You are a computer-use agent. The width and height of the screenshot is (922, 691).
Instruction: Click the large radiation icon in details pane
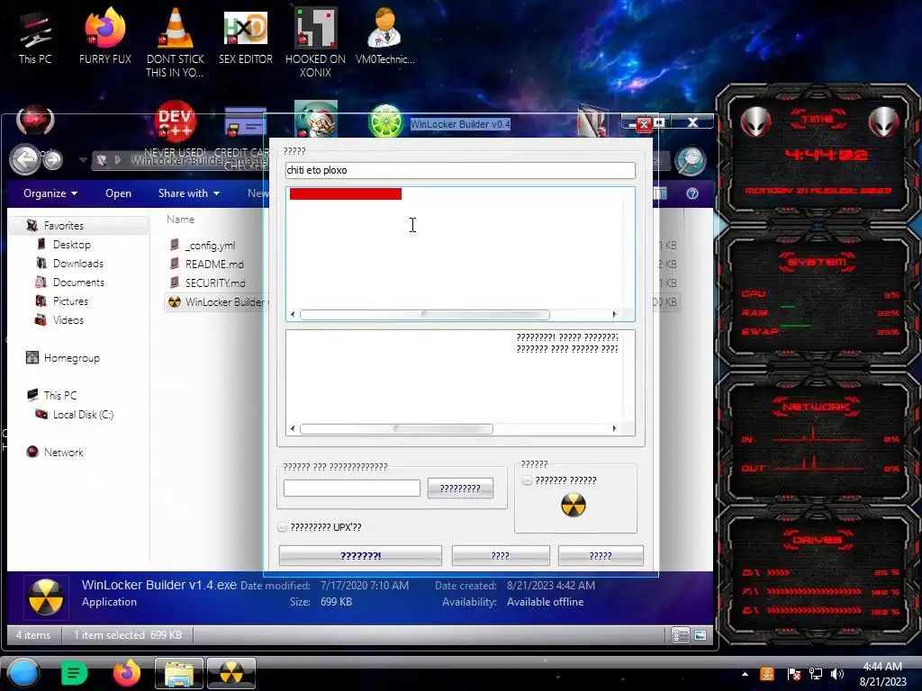pyautogui.click(x=45, y=597)
